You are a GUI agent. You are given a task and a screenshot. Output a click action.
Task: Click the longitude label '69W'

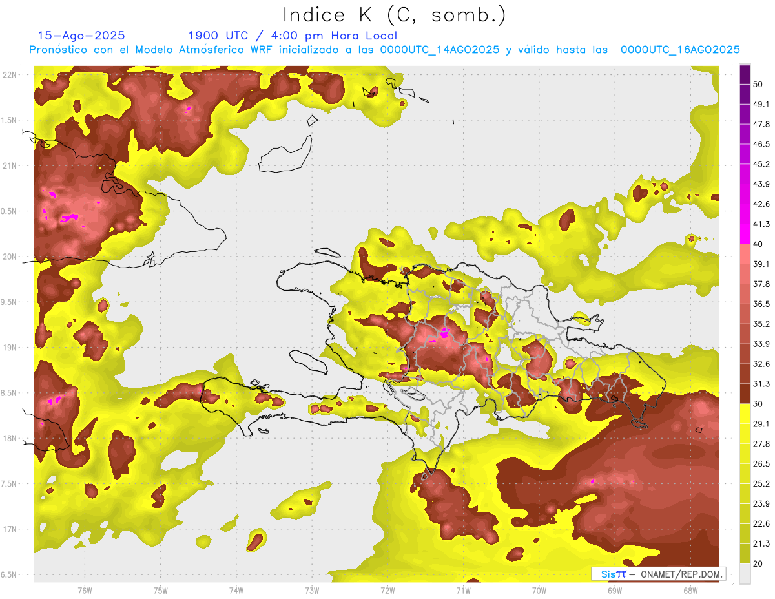click(614, 590)
